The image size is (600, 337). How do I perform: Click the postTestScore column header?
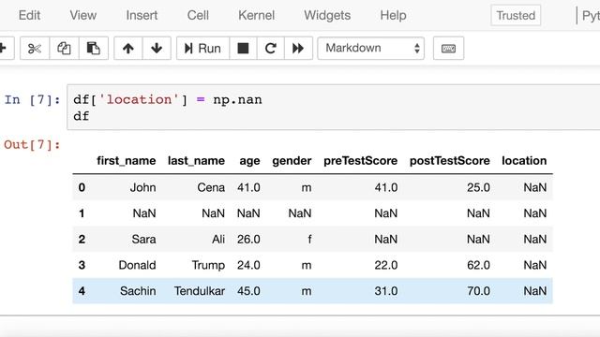point(450,161)
